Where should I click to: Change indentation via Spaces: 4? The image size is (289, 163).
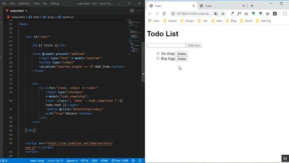(72, 161)
